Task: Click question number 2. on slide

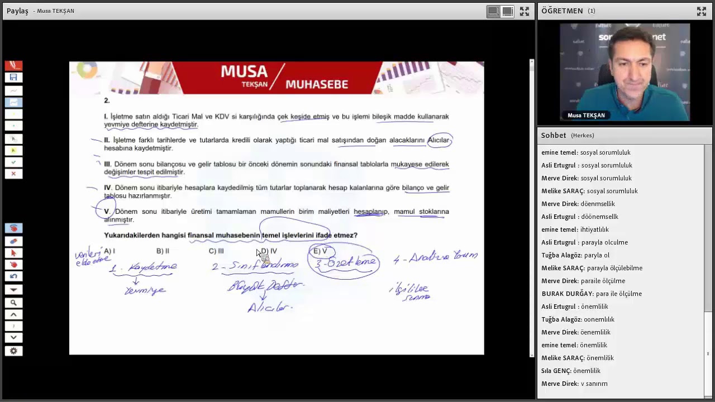Action: pos(107,101)
